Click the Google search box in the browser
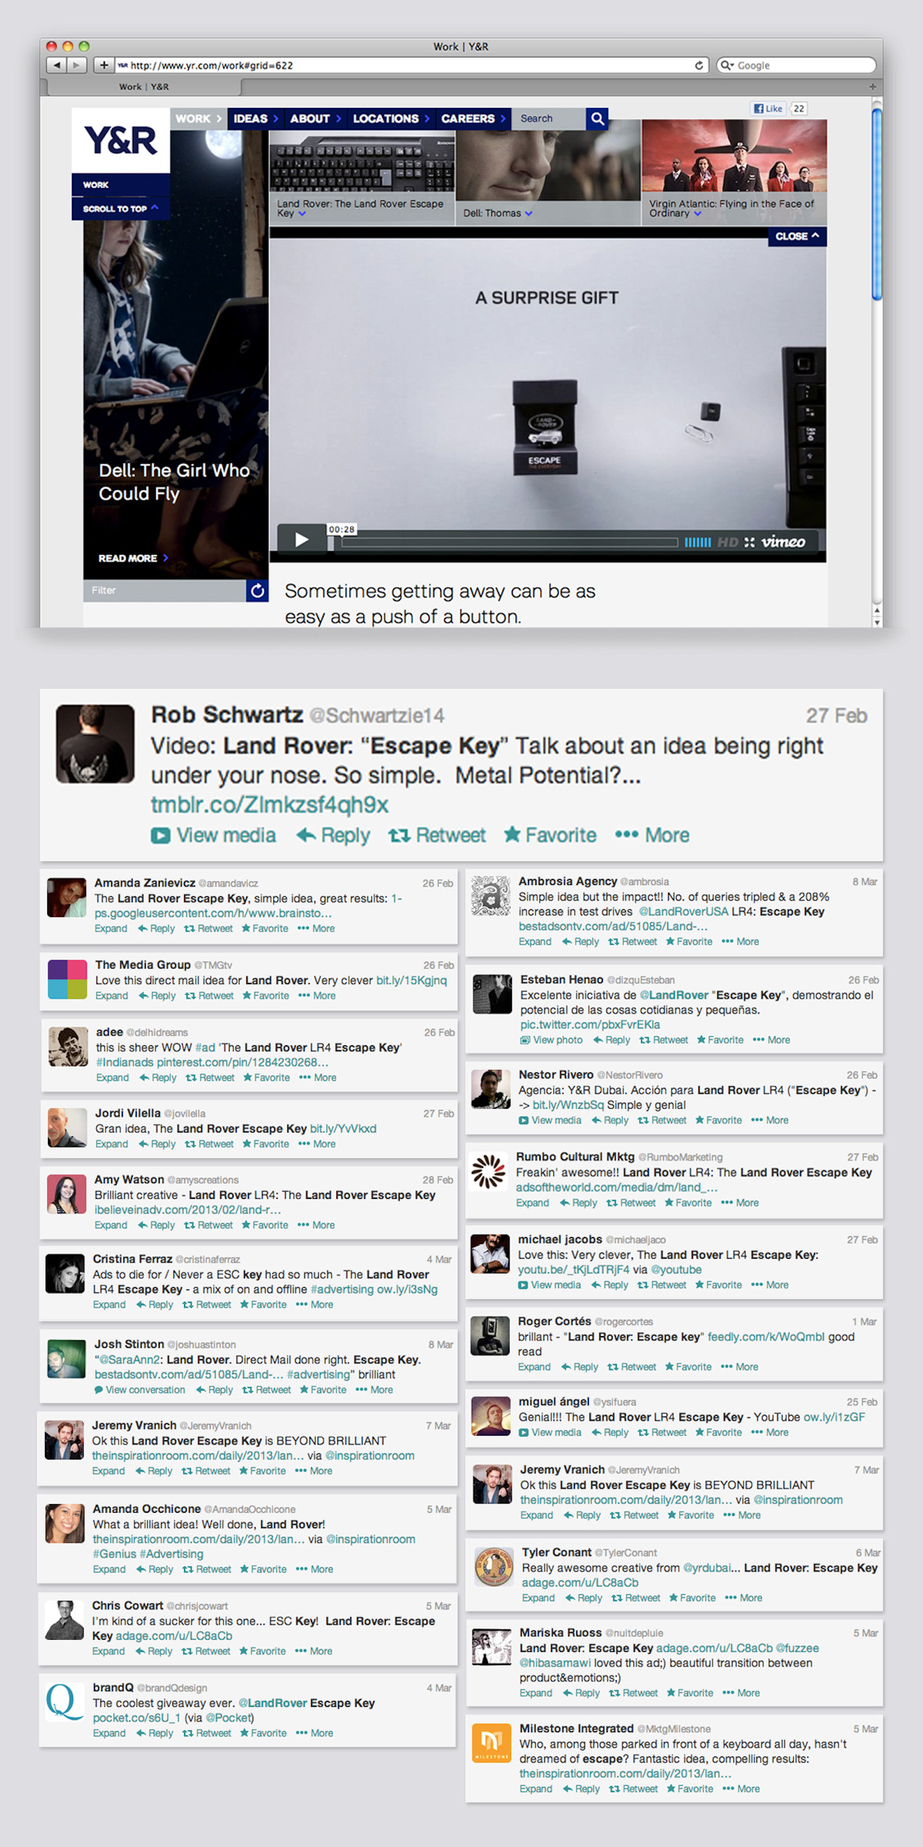This screenshot has width=923, height=1847. tap(796, 65)
